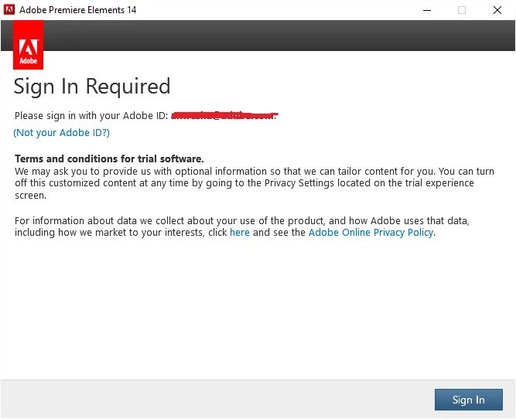Open the "Not your Adobe ID?" link

click(62, 132)
